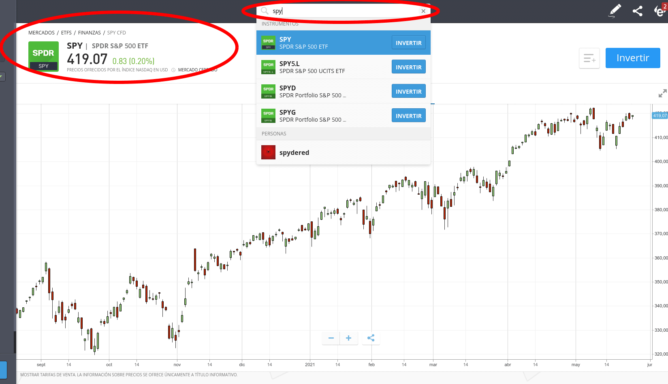Screen dimensions: 668x384
Task: Click the add to watchlist icon
Action: coord(589,58)
